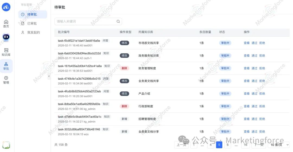Click 拒绝 for the 财务管理制度 row

(262, 68)
